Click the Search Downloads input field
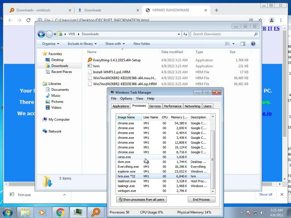The image size is (291, 218). [223, 34]
